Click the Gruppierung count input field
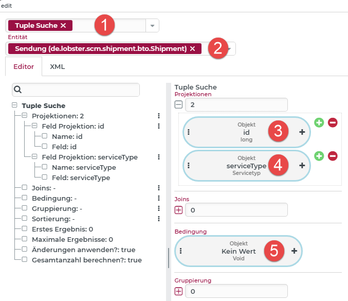The width and height of the screenshot is (348, 301). (236, 292)
